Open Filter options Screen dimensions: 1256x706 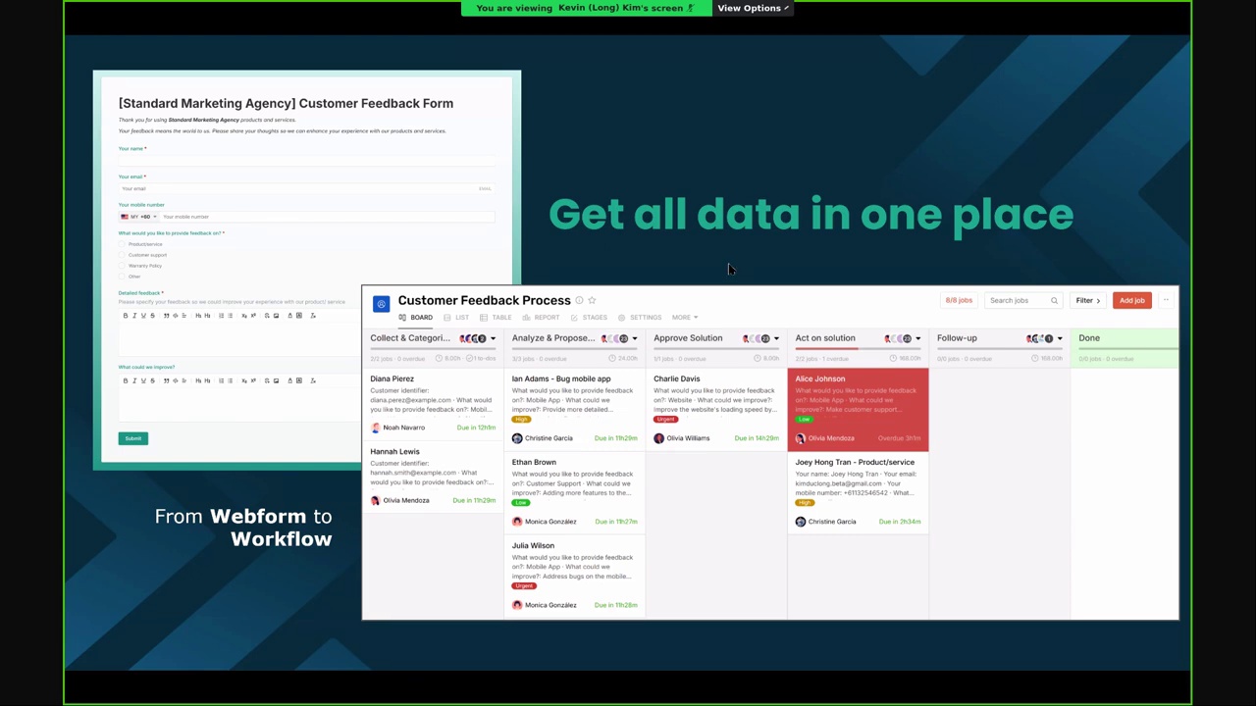tap(1087, 301)
